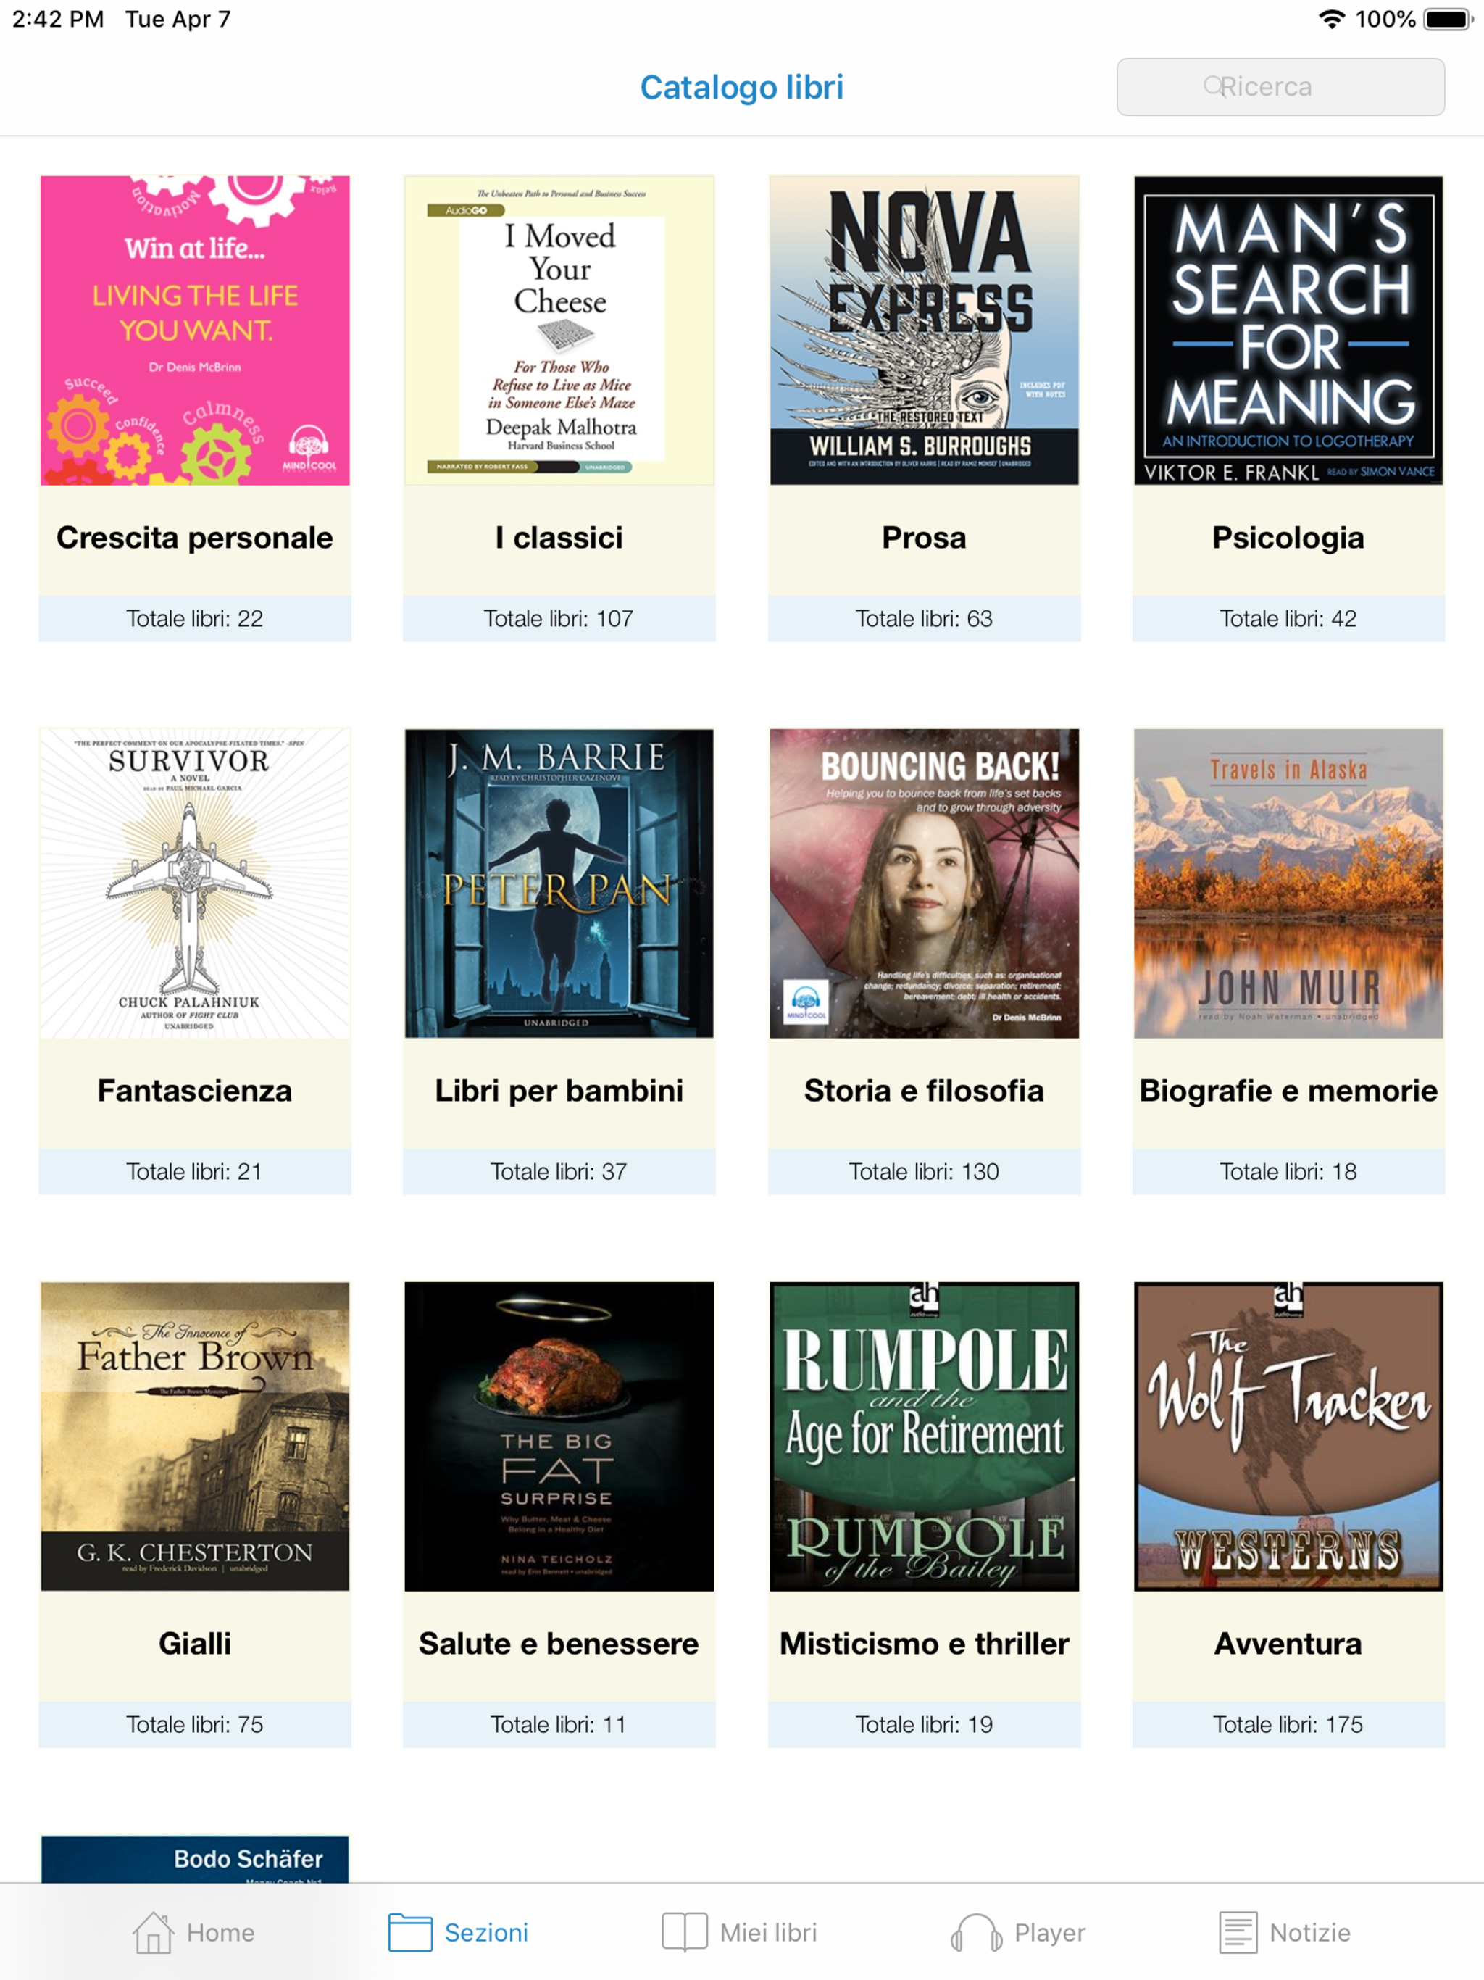Open the Gialli Father Brown cover
The width and height of the screenshot is (1484, 1980).
click(195, 1436)
